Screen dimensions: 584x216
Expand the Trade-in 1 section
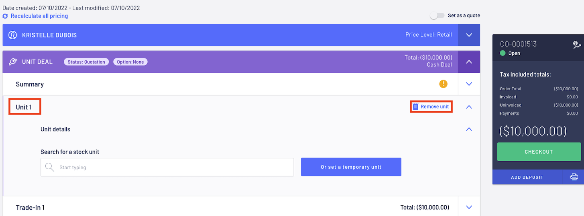point(469,207)
